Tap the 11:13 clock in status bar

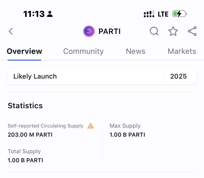point(34,14)
